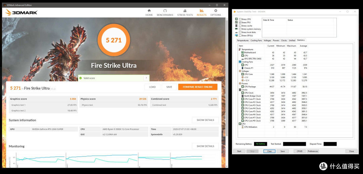Open the Voltages tab in AIDA64
The height and width of the screenshot is (174, 363).
pyautogui.click(x=268, y=41)
